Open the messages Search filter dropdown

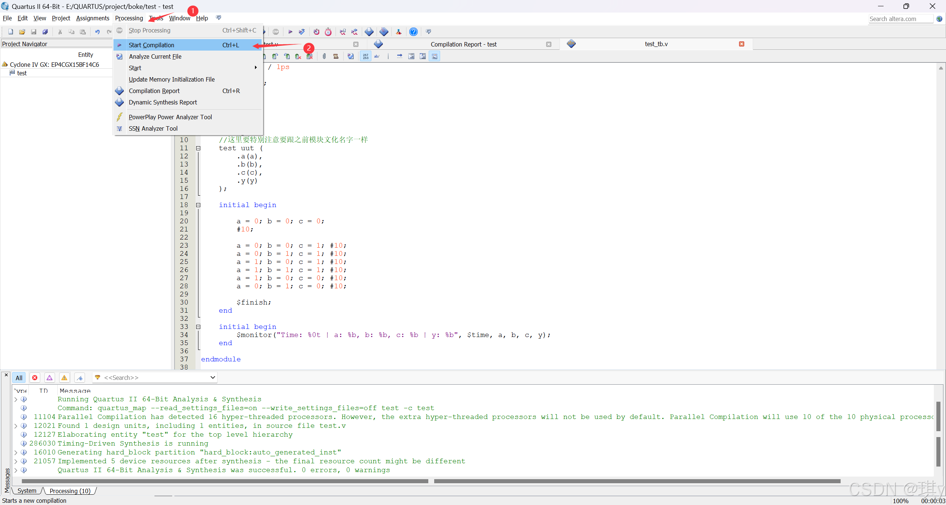[x=212, y=377]
